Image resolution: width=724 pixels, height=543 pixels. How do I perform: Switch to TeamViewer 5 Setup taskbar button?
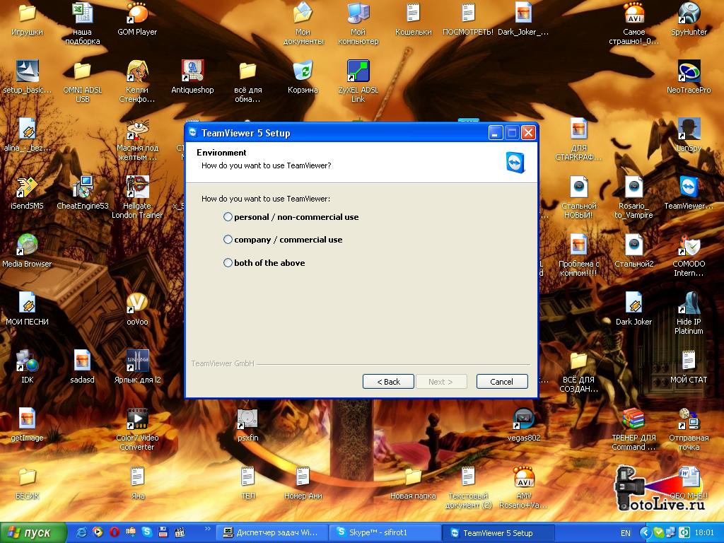pyautogui.click(x=498, y=533)
